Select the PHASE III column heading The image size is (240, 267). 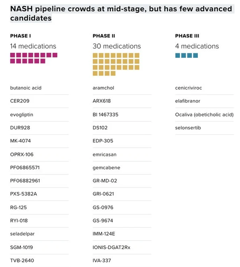click(187, 36)
